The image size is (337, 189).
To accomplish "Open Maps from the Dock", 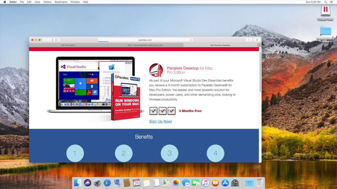I will 166,183.
